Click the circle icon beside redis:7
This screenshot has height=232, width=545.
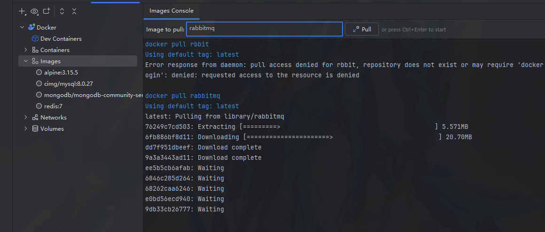tap(39, 106)
